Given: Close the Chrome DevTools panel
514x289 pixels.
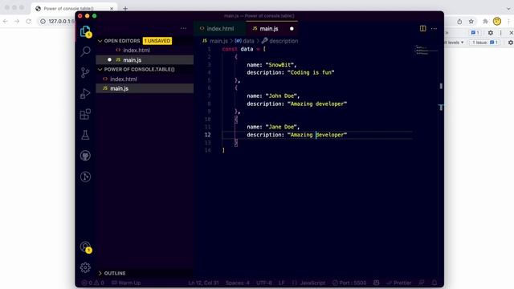Looking at the screenshot, I should [511, 32].
